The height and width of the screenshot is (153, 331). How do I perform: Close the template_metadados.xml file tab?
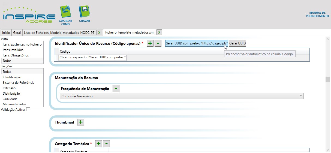[x=159, y=32]
